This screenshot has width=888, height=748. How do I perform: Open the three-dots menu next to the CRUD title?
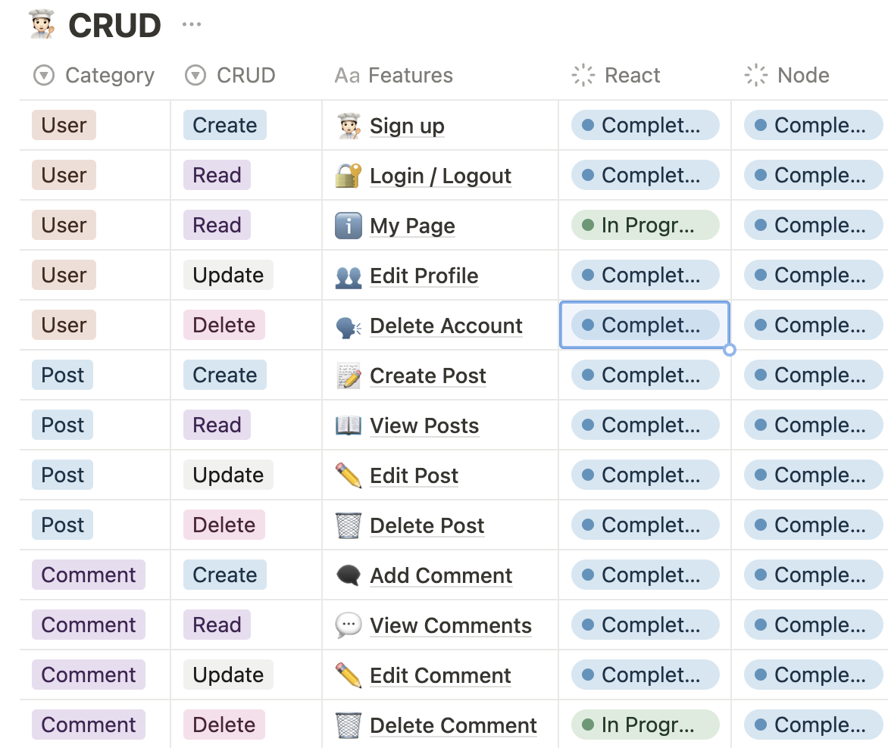[192, 24]
